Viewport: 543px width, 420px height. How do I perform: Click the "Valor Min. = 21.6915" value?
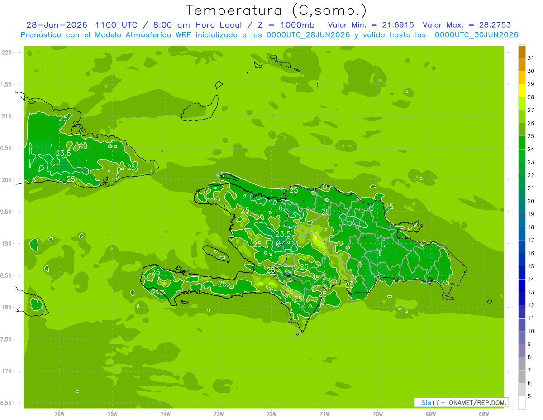pos(371,25)
